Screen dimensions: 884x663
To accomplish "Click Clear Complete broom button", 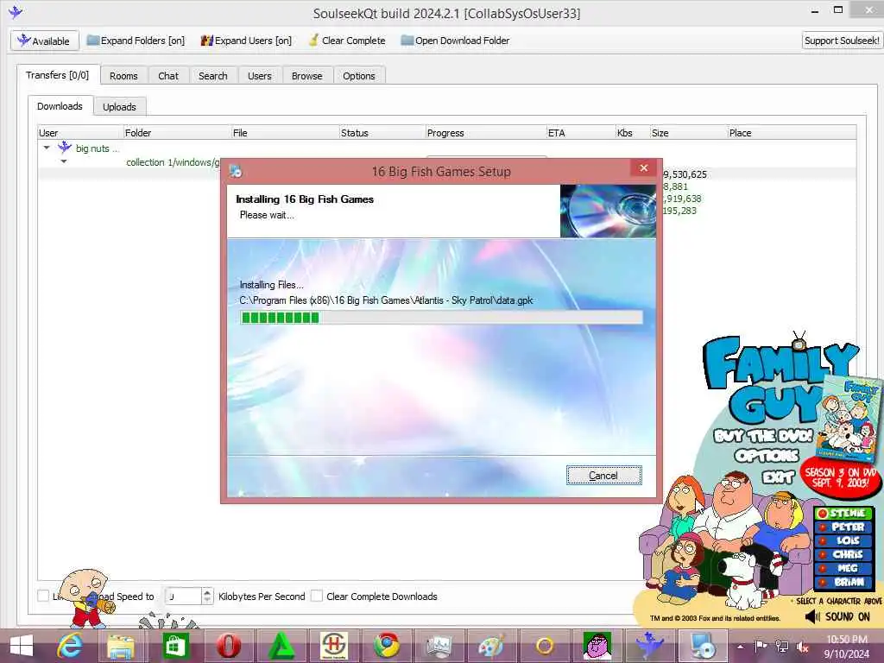I will [x=347, y=41].
